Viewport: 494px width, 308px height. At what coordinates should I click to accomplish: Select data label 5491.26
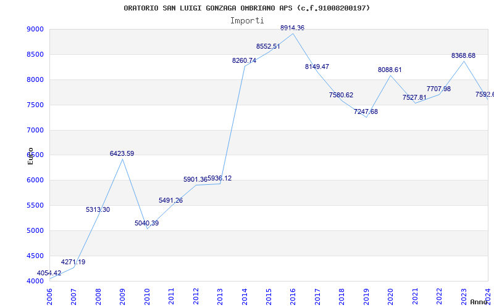point(171,201)
